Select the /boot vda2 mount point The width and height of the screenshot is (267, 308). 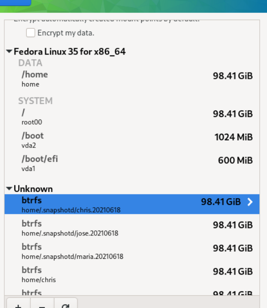point(132,140)
